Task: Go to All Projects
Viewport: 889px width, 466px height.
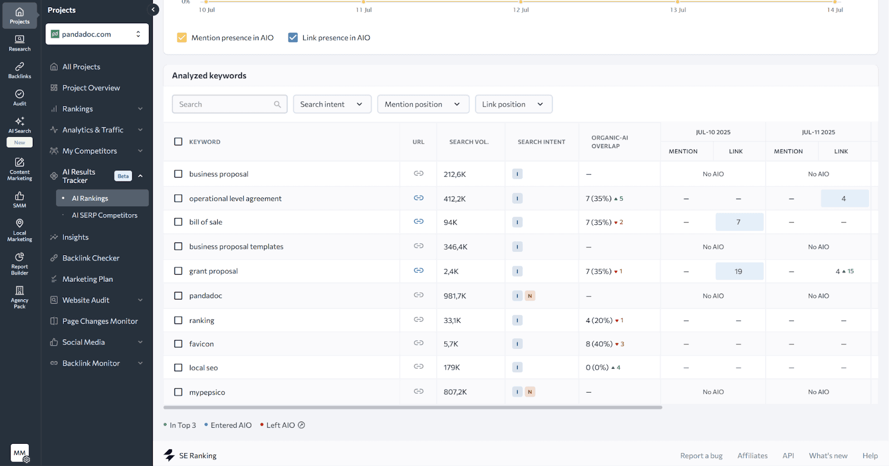Action: pyautogui.click(x=81, y=67)
